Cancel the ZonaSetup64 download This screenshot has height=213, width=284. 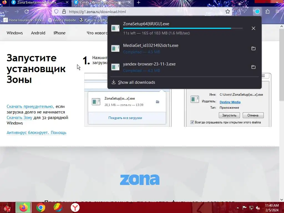253,28
